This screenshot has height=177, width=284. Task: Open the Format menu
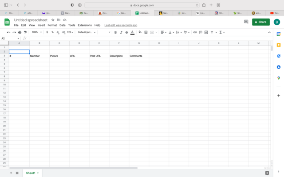point(52,25)
